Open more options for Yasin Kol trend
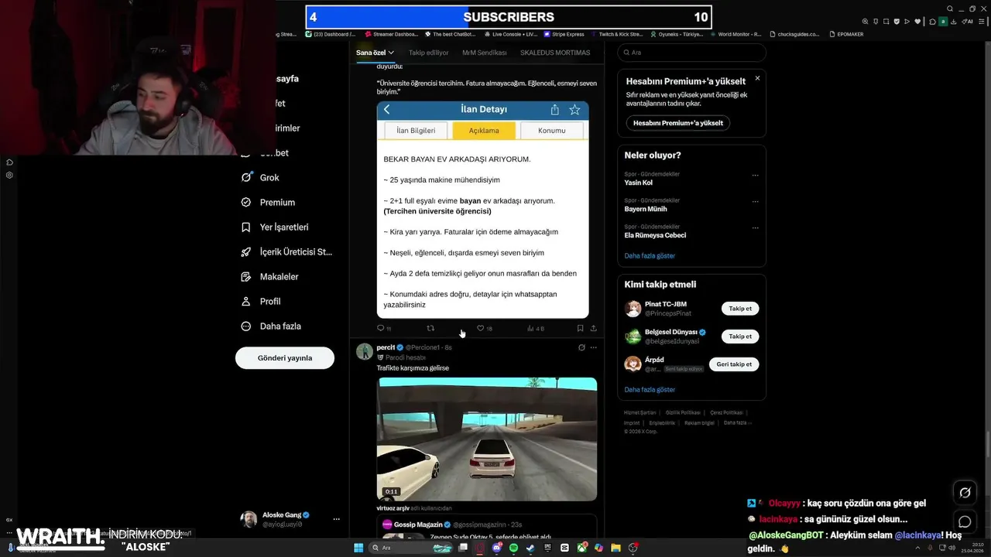991x557 pixels. click(755, 176)
